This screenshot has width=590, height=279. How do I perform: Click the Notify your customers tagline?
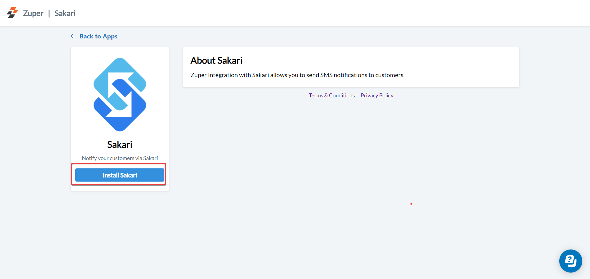pyautogui.click(x=120, y=158)
